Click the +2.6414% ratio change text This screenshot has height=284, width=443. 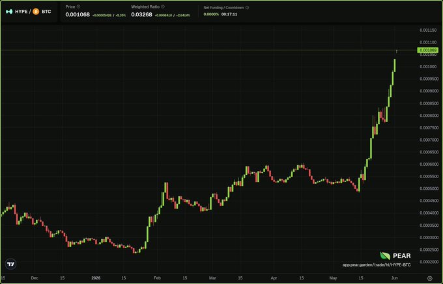[183, 15]
